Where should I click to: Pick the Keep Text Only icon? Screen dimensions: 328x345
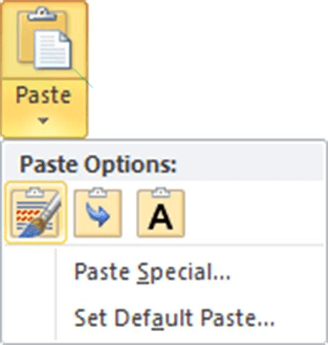[161, 212]
